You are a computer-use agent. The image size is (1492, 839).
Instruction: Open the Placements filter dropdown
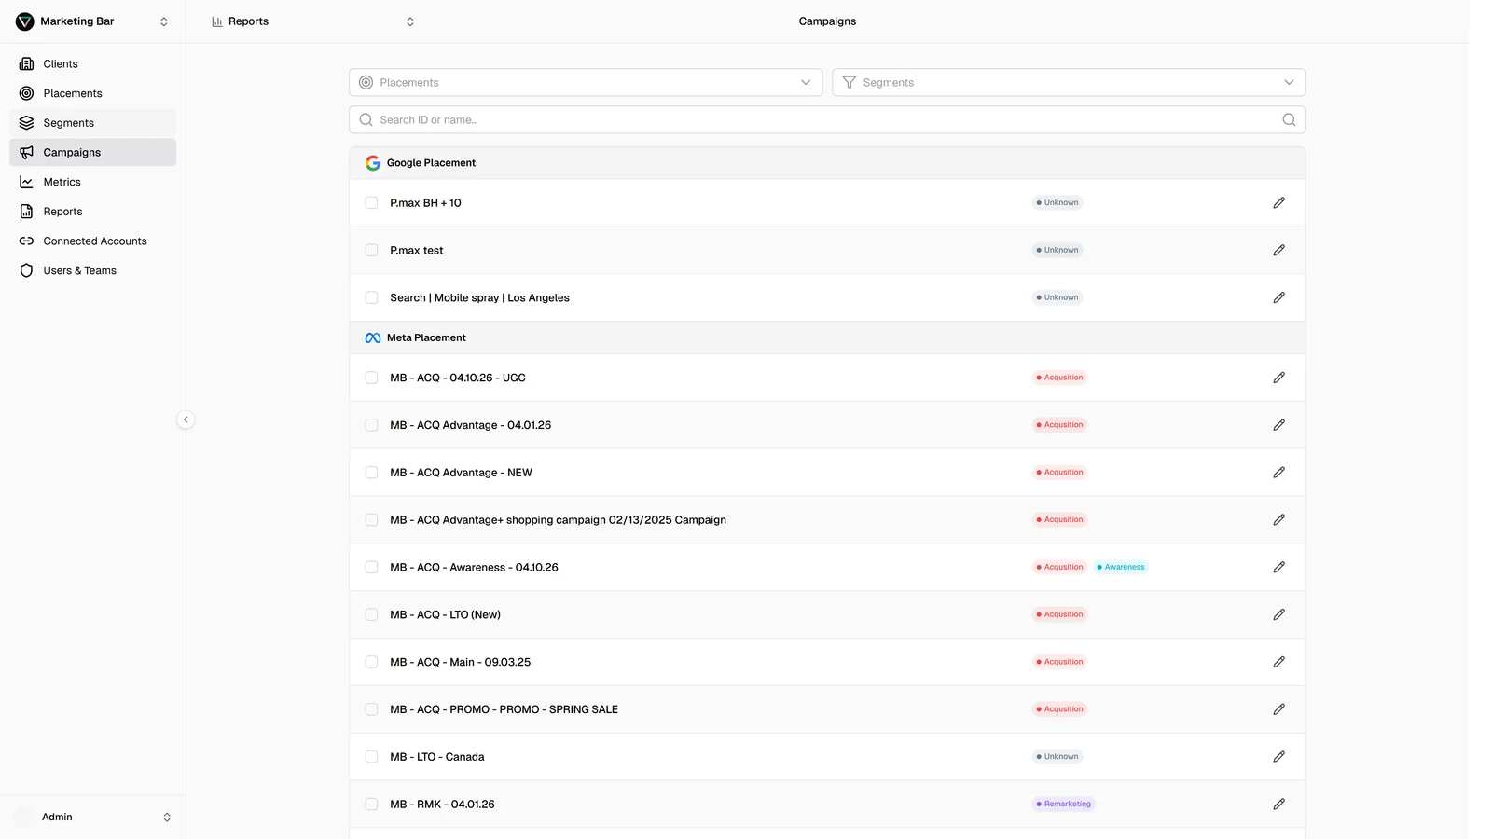[x=586, y=82]
